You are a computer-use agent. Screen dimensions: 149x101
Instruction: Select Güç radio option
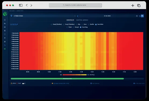pos(76,25)
